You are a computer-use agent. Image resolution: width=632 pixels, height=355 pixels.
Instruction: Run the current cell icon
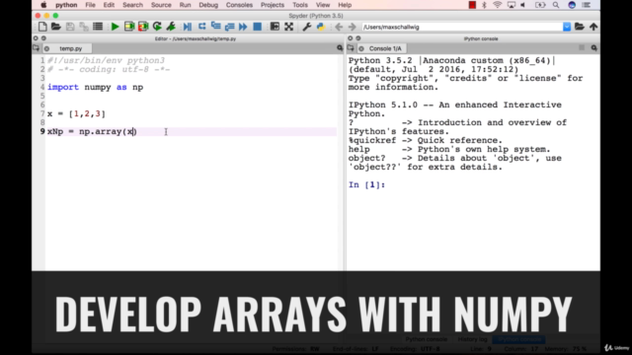coord(129,27)
